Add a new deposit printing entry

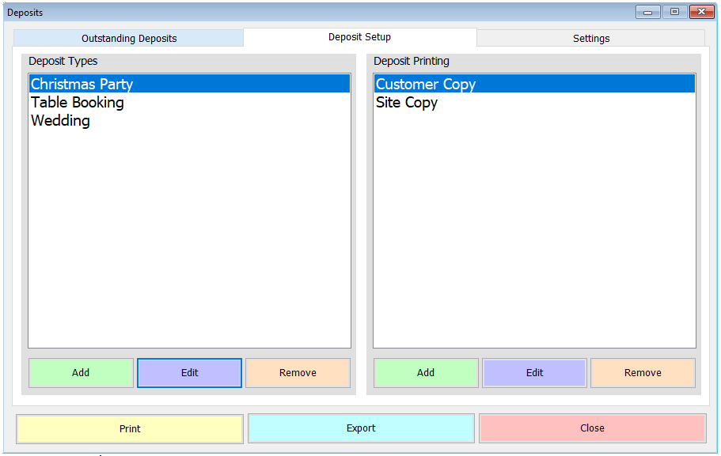point(425,372)
